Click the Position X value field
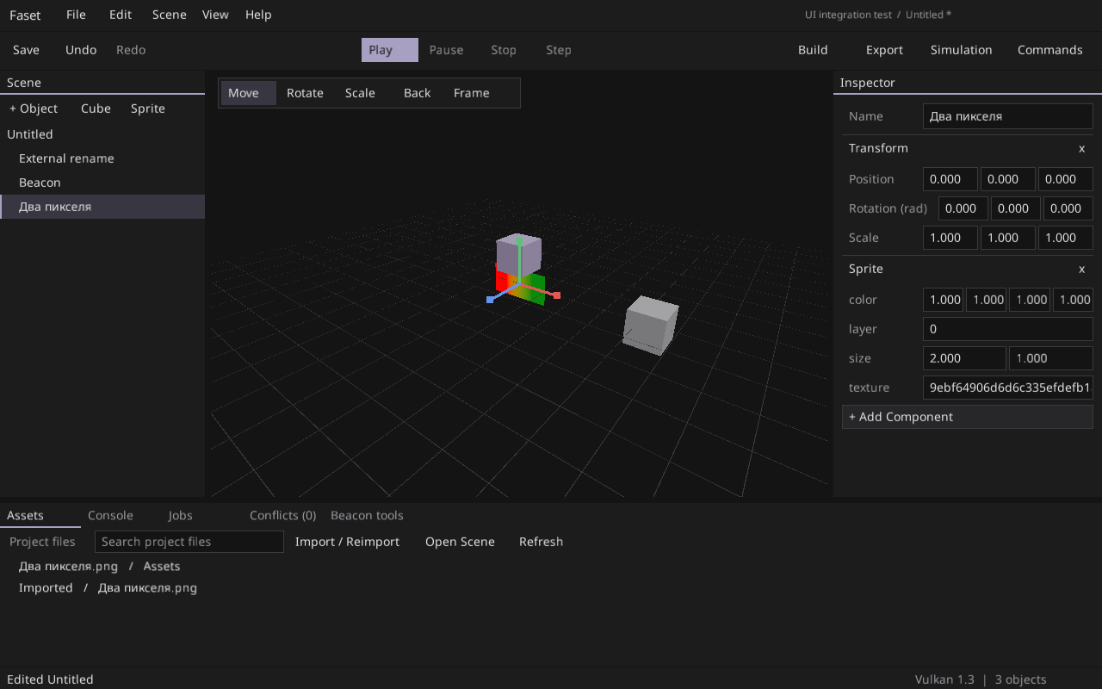Image resolution: width=1102 pixels, height=689 pixels. pos(950,179)
